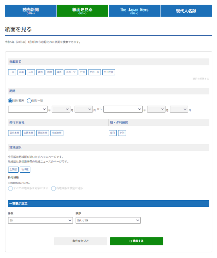Open the 順序 sort order dropdown
The height and width of the screenshot is (258, 217).
tap(108, 220)
